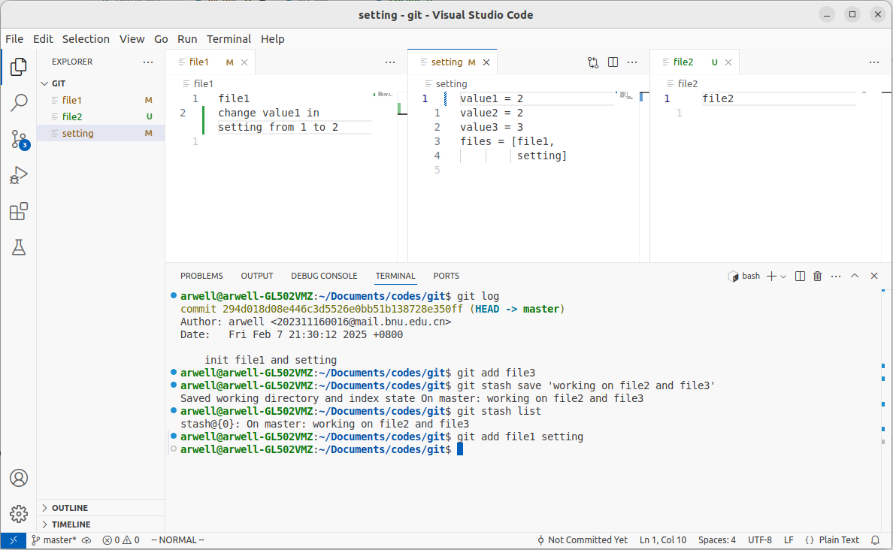Screen dimensions: 893x550
Task: Kill terminal with trash icon
Action: coord(818,276)
